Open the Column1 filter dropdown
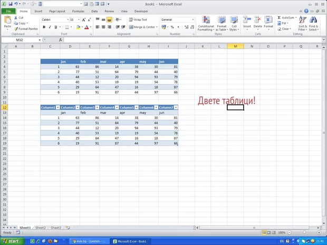The image size is (327, 245). click(57, 107)
